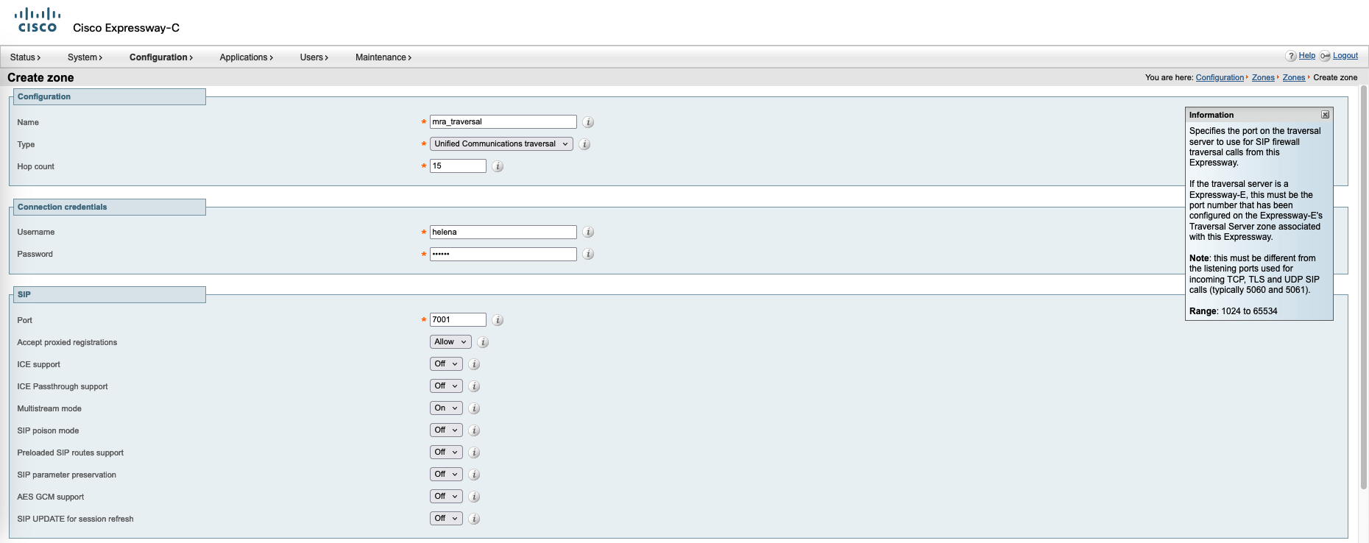Screen dimensions: 1369x543
Task: Click the Logout link
Action: coord(1345,56)
